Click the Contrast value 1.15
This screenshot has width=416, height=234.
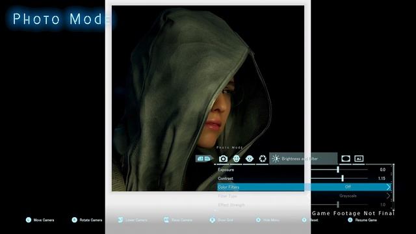coord(382,178)
